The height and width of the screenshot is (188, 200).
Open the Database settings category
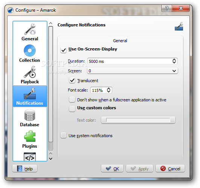tap(30, 118)
